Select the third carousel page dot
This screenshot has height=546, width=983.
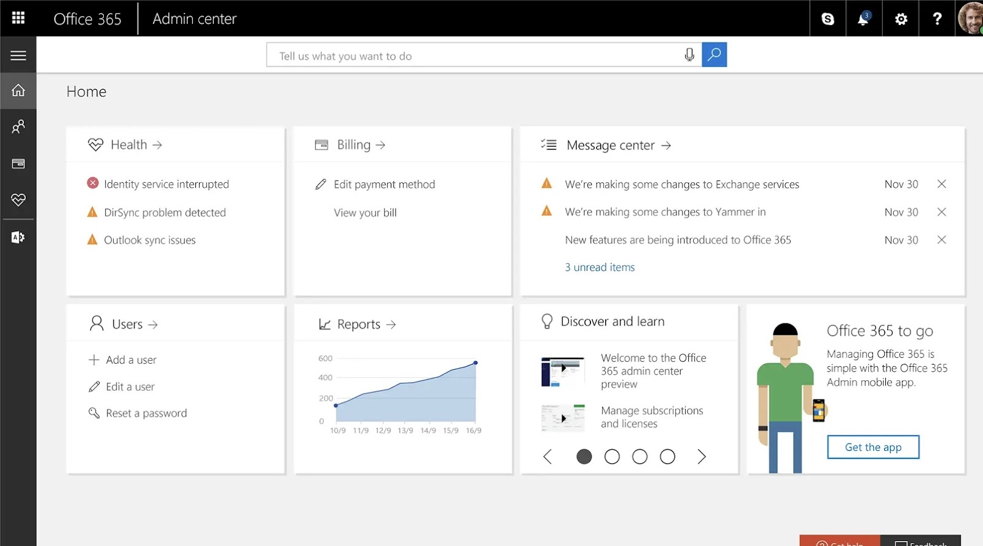[640, 456]
